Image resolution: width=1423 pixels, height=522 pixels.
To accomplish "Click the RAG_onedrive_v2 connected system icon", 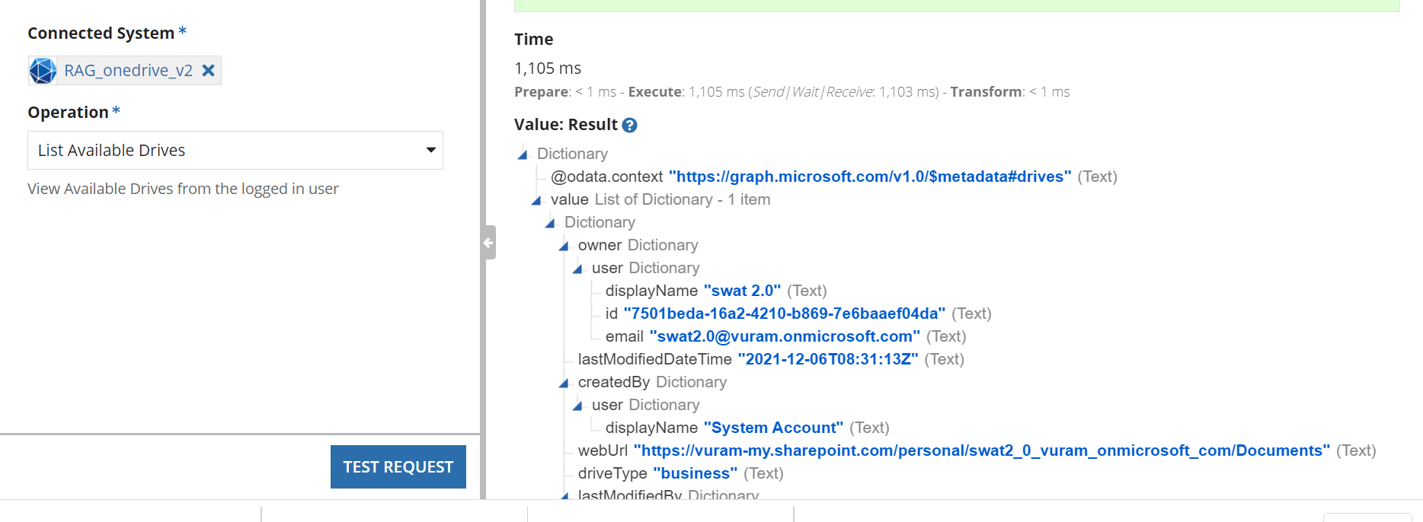I will click(43, 71).
